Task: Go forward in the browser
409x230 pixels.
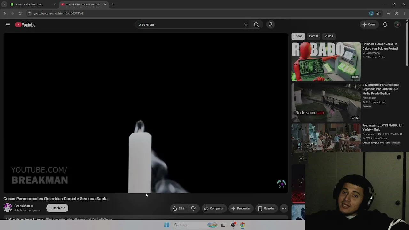Action: (x=12, y=13)
